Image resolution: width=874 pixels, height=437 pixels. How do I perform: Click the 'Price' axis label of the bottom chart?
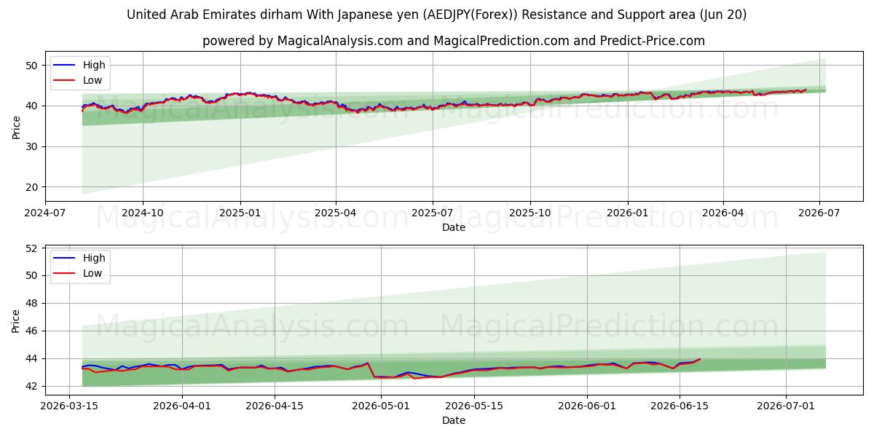click(16, 319)
